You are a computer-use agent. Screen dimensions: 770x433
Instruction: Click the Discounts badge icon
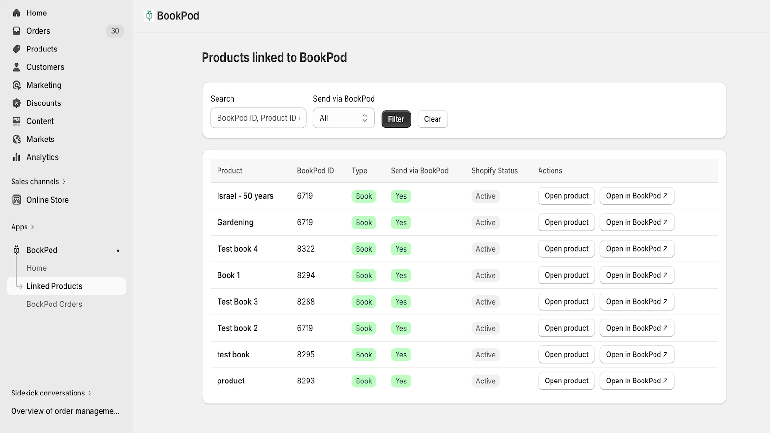[x=17, y=103]
